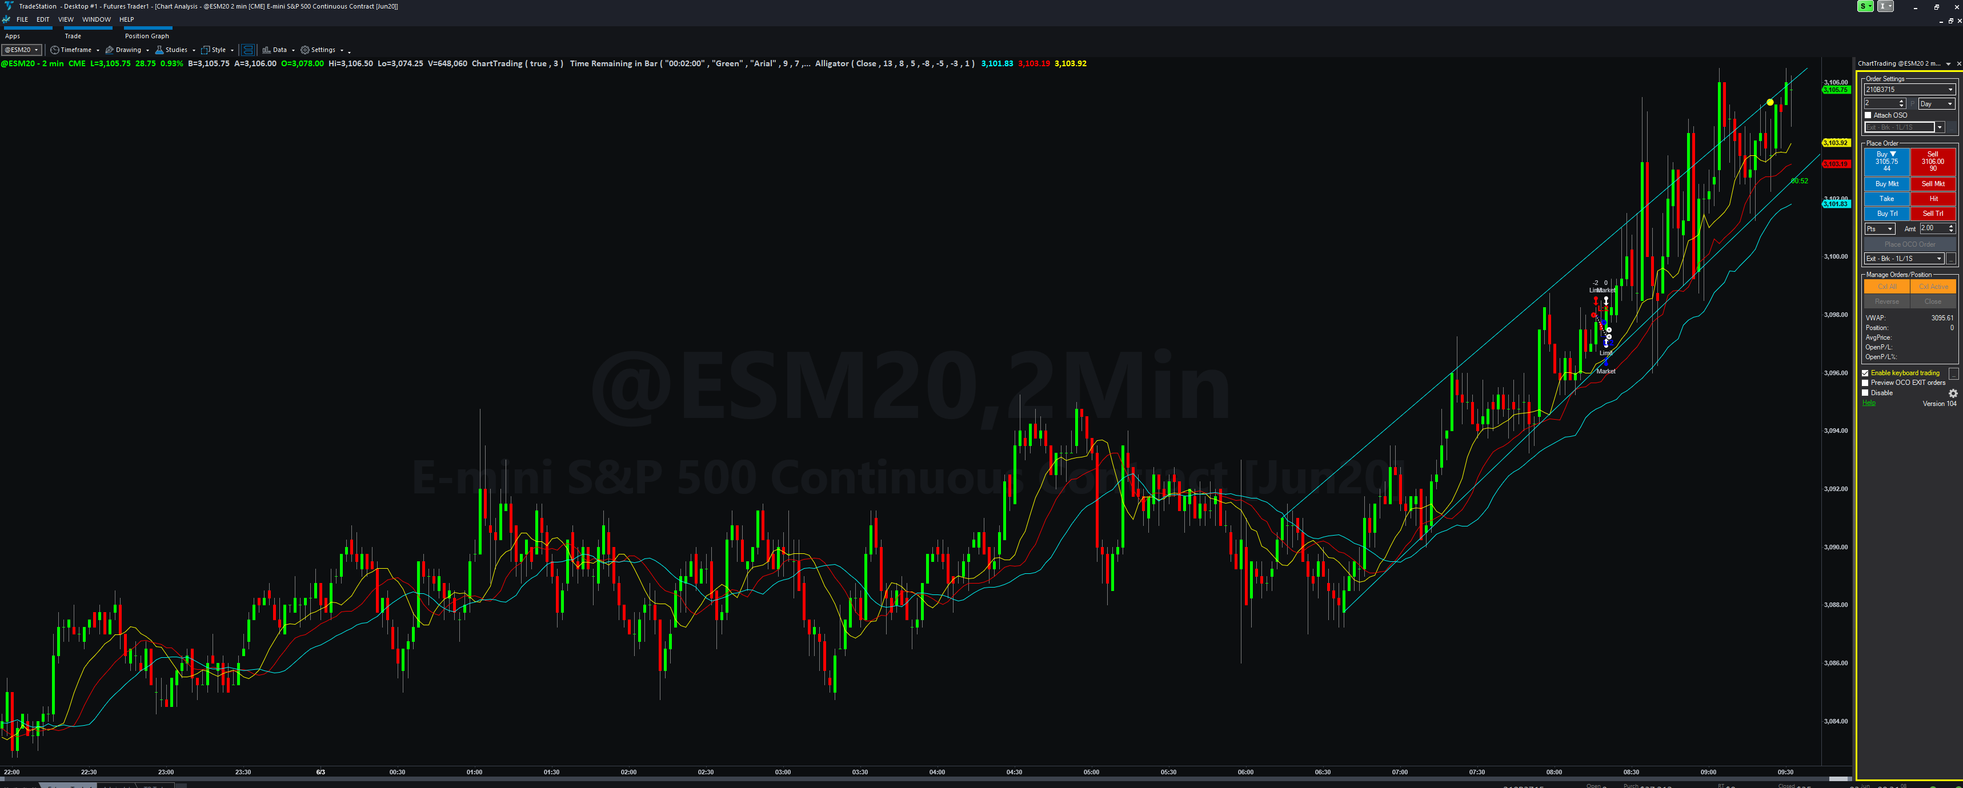Expand the Drawing dropdown arrow
The width and height of the screenshot is (1963, 788).
[x=147, y=50]
